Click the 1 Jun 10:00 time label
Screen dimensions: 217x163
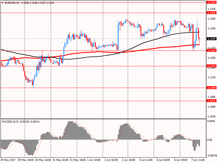(94, 160)
